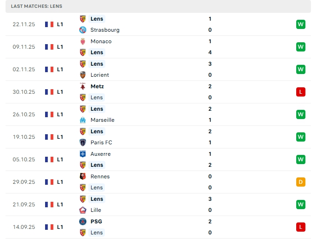This screenshot has height=239, width=316.
Task: Select the Last Matches: Lens header
Action: 37,6
